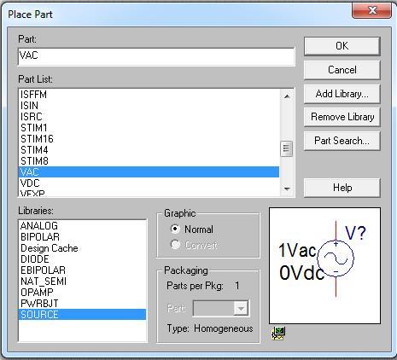Close the Place Part dialog

pos(372,11)
